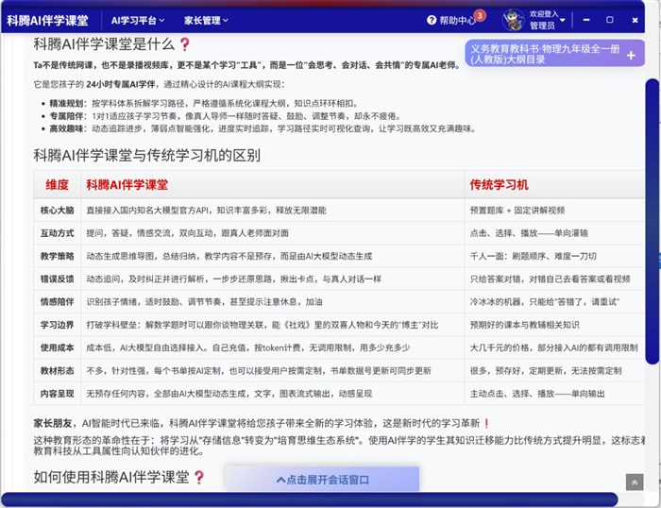
Task: Click the 帮助中心 question mark icon
Action: pyautogui.click(x=432, y=20)
